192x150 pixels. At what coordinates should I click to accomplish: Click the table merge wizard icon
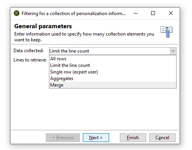coord(166,32)
